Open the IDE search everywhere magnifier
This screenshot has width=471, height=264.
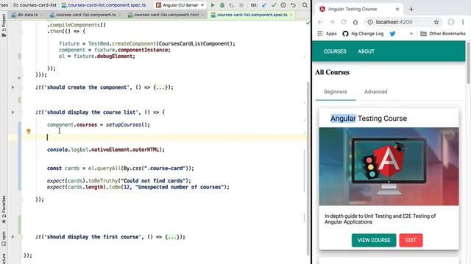coord(305,5)
